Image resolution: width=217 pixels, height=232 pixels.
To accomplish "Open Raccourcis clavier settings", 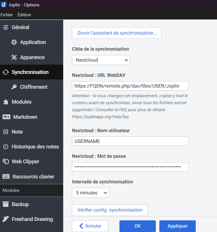I will (31, 176).
